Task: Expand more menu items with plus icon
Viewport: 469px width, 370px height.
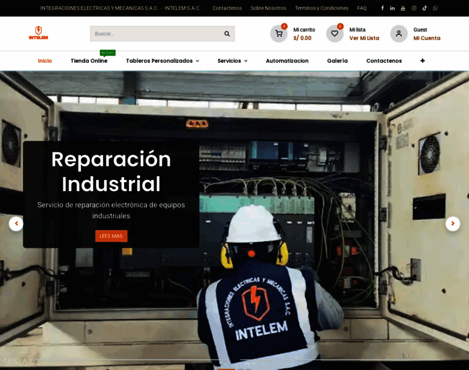Action: [x=423, y=61]
